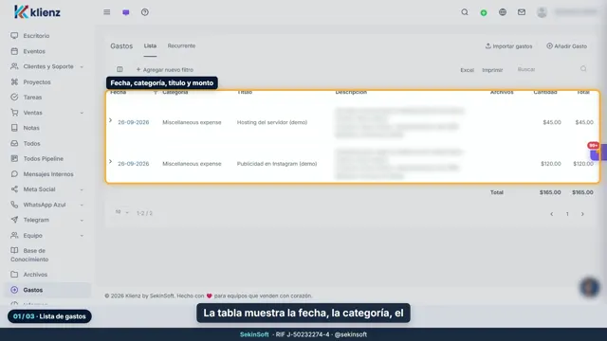The width and height of the screenshot is (607, 341).
Task: Open the purple chat icon
Action: pyautogui.click(x=126, y=12)
